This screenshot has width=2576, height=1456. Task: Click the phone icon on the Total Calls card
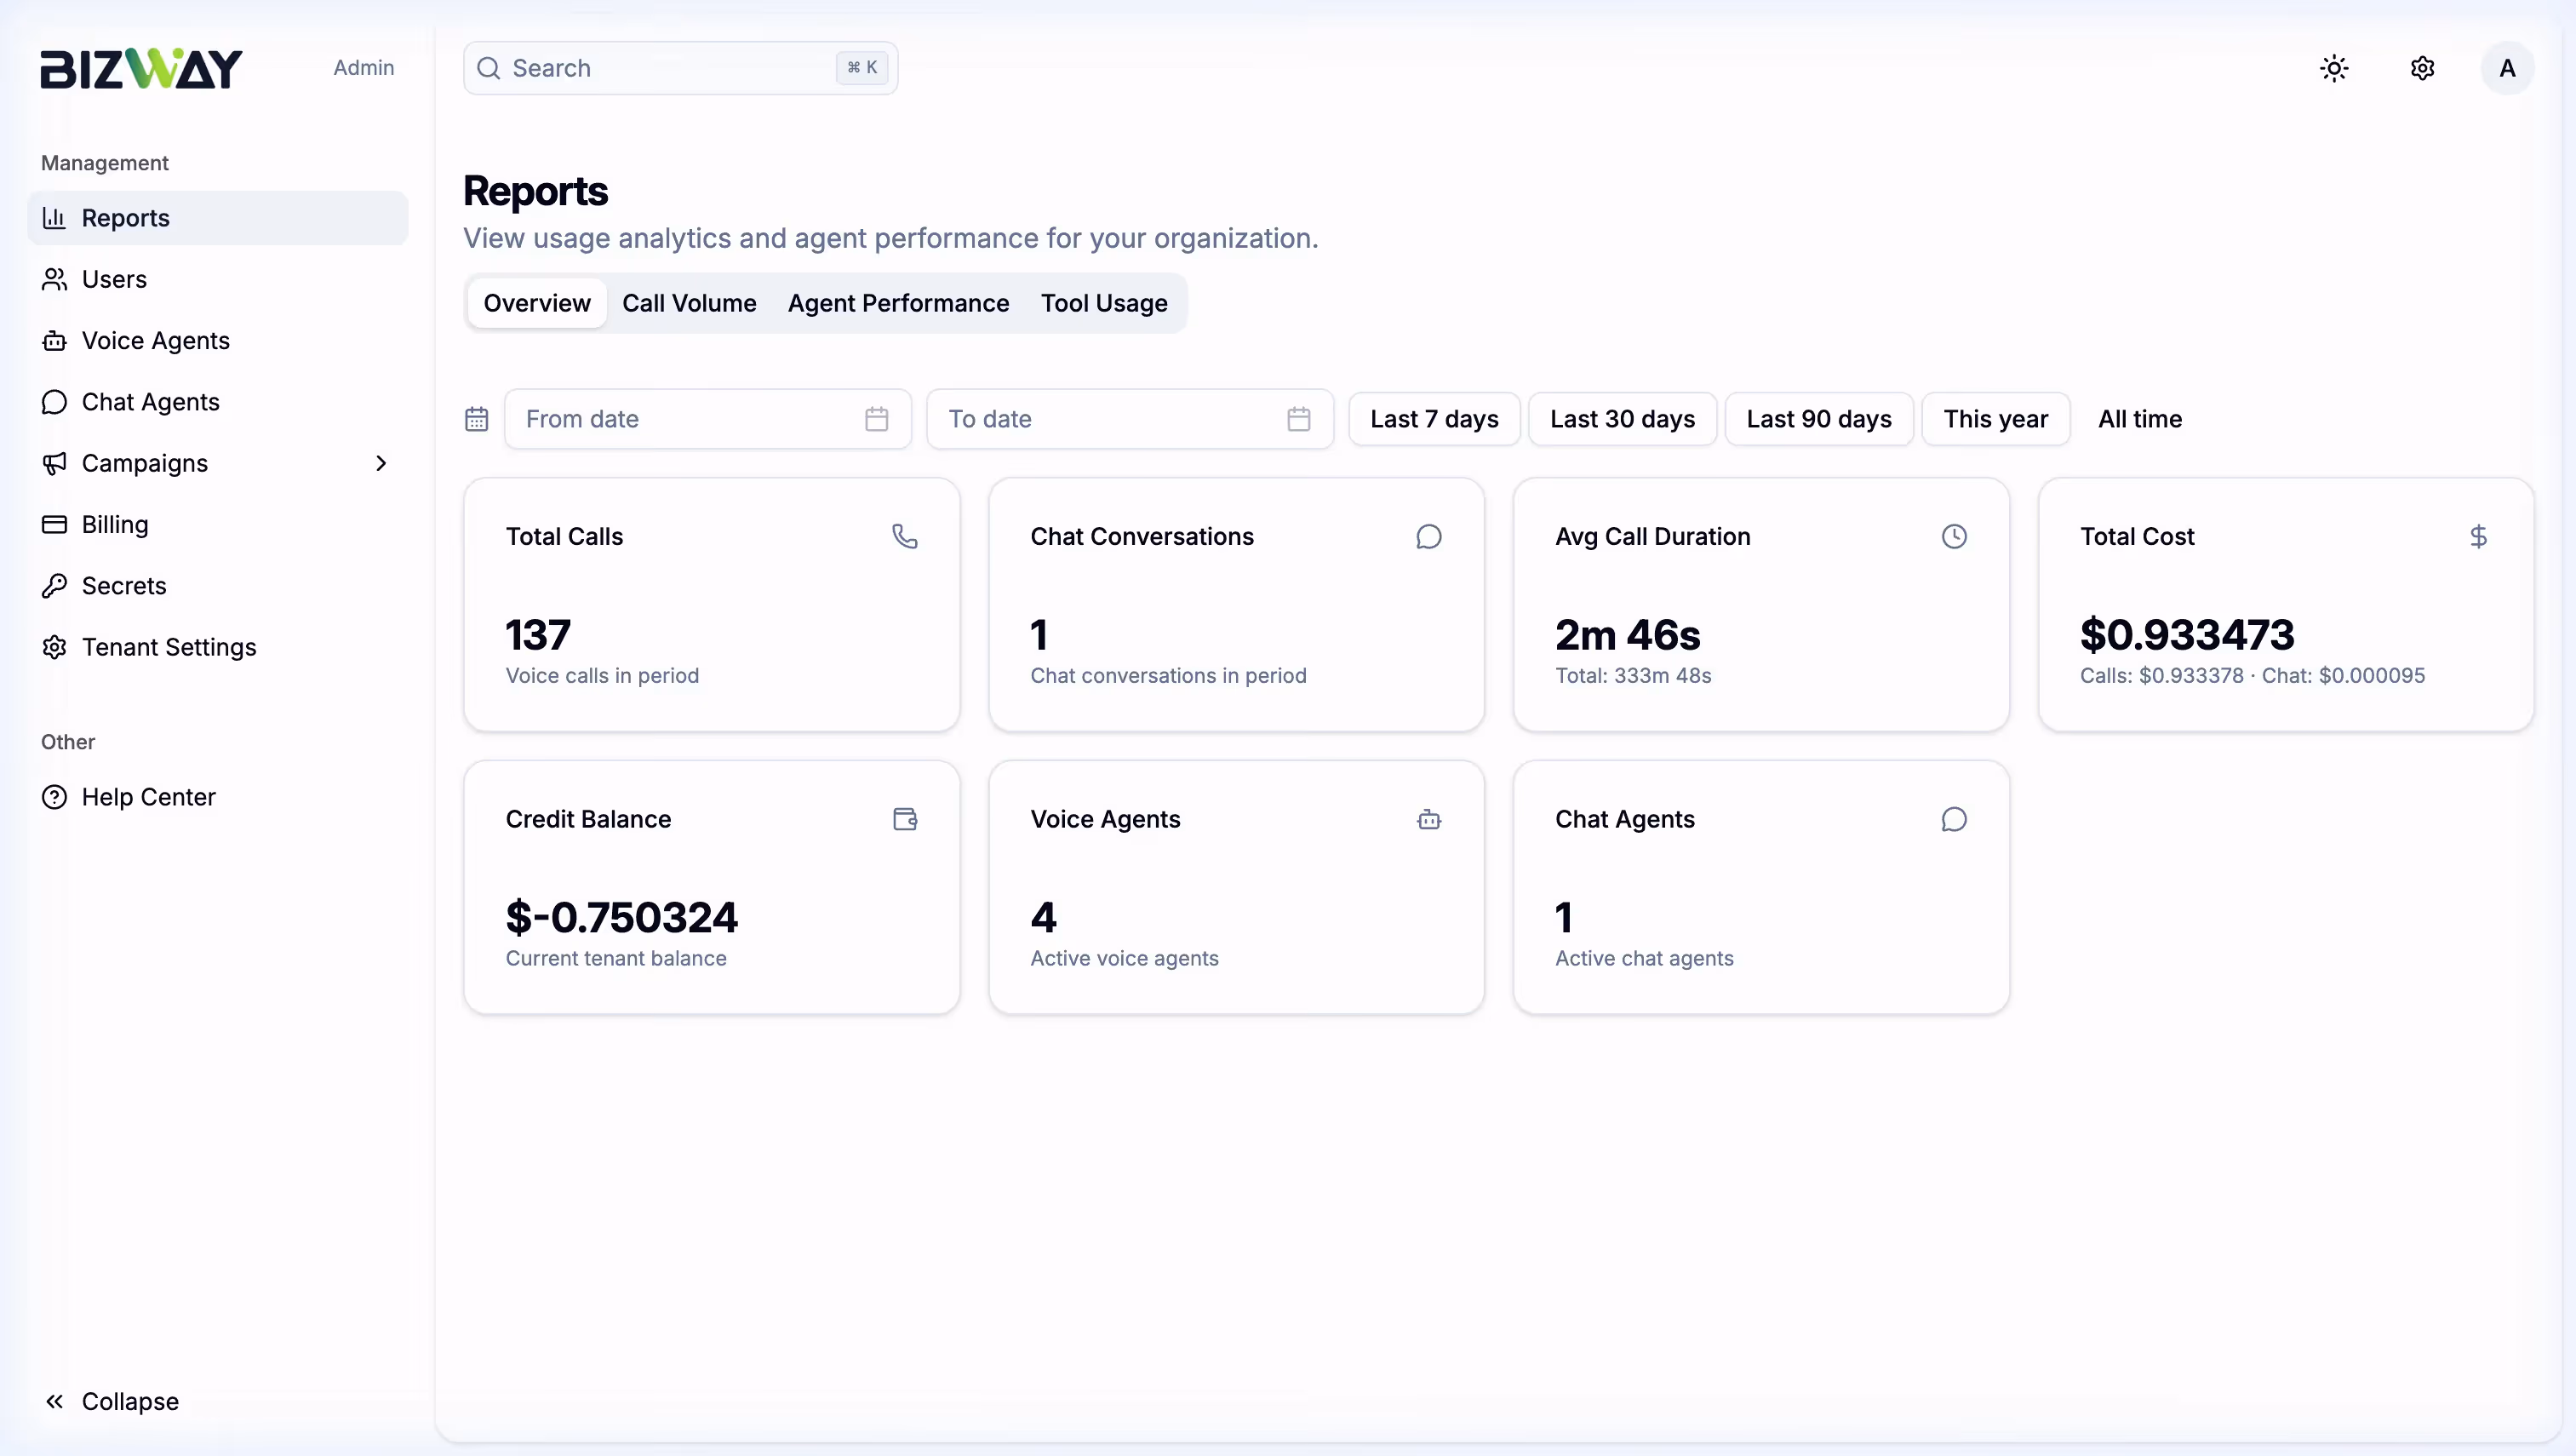905,537
